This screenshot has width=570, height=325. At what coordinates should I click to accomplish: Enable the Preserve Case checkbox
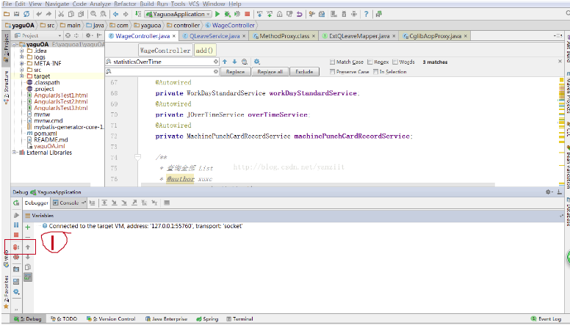[332, 72]
